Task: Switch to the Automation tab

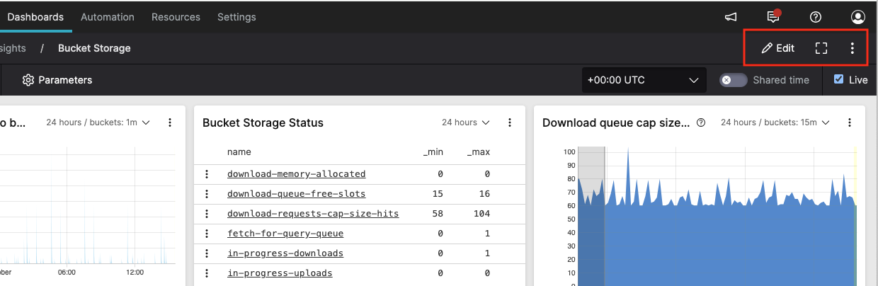Action: pyautogui.click(x=108, y=17)
